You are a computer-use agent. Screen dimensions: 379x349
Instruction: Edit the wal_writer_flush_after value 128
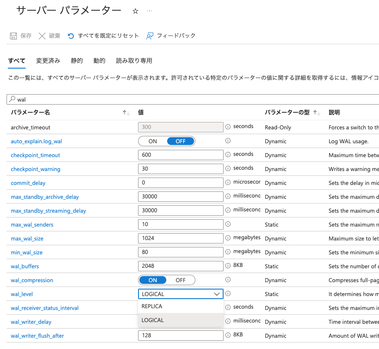point(181,336)
